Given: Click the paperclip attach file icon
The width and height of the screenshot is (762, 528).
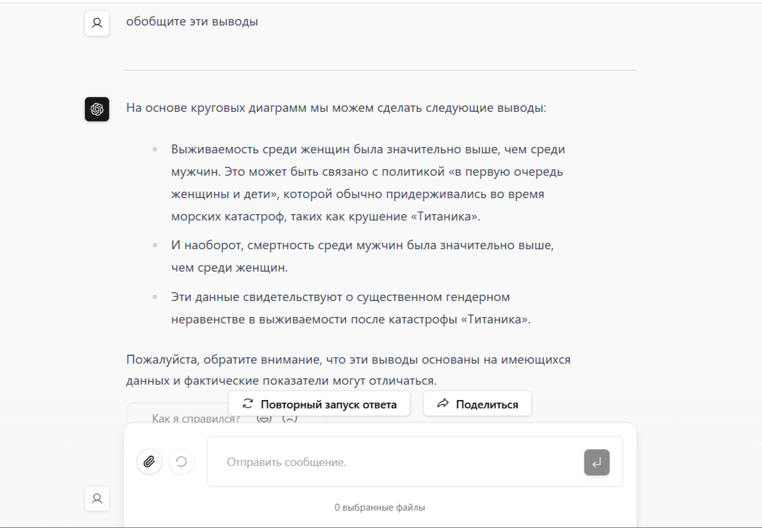Looking at the screenshot, I should pos(149,461).
